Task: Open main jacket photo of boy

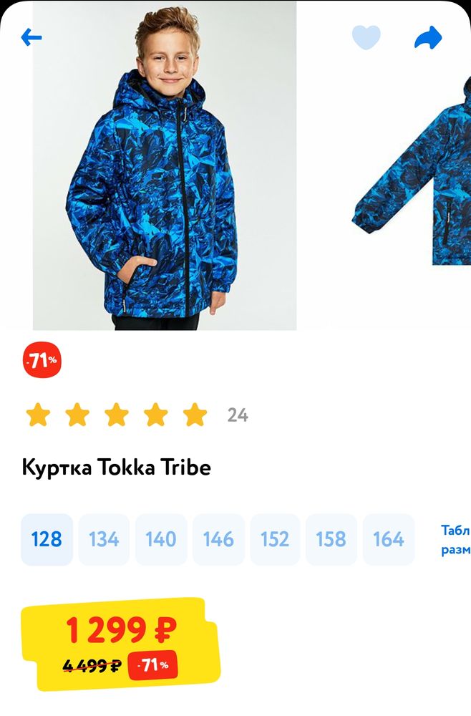Action: pos(165,165)
